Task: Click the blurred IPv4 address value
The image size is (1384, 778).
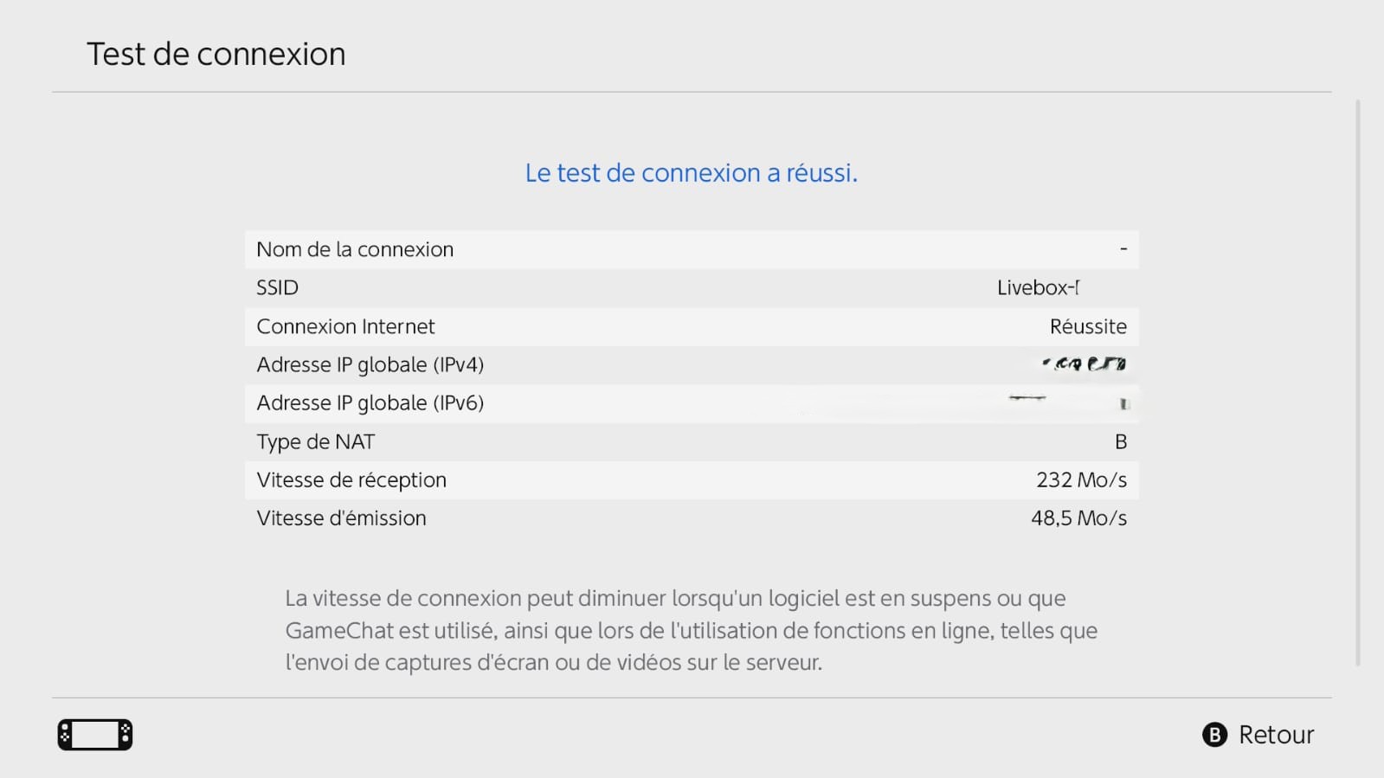Action: click(x=1084, y=364)
